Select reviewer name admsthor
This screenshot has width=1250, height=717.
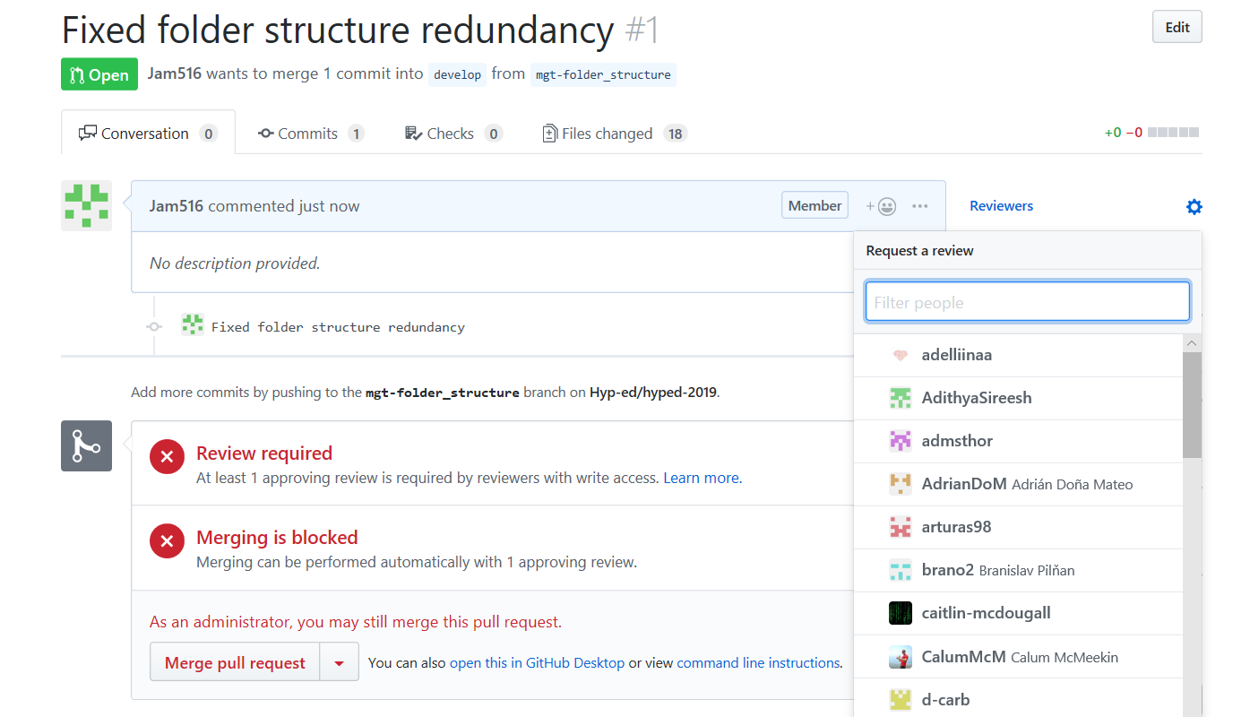tap(957, 441)
